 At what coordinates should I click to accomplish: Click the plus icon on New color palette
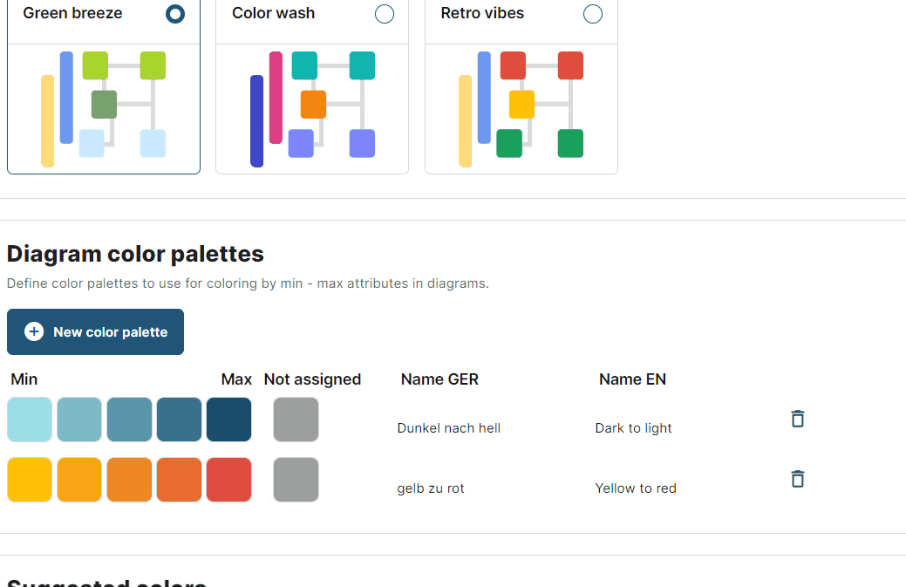click(x=34, y=331)
